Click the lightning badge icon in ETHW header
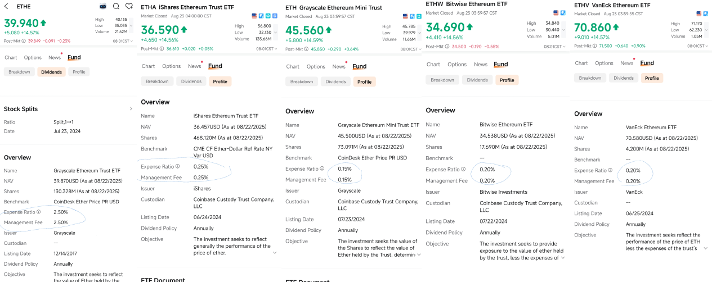This screenshot has height=282, width=712. [562, 12]
